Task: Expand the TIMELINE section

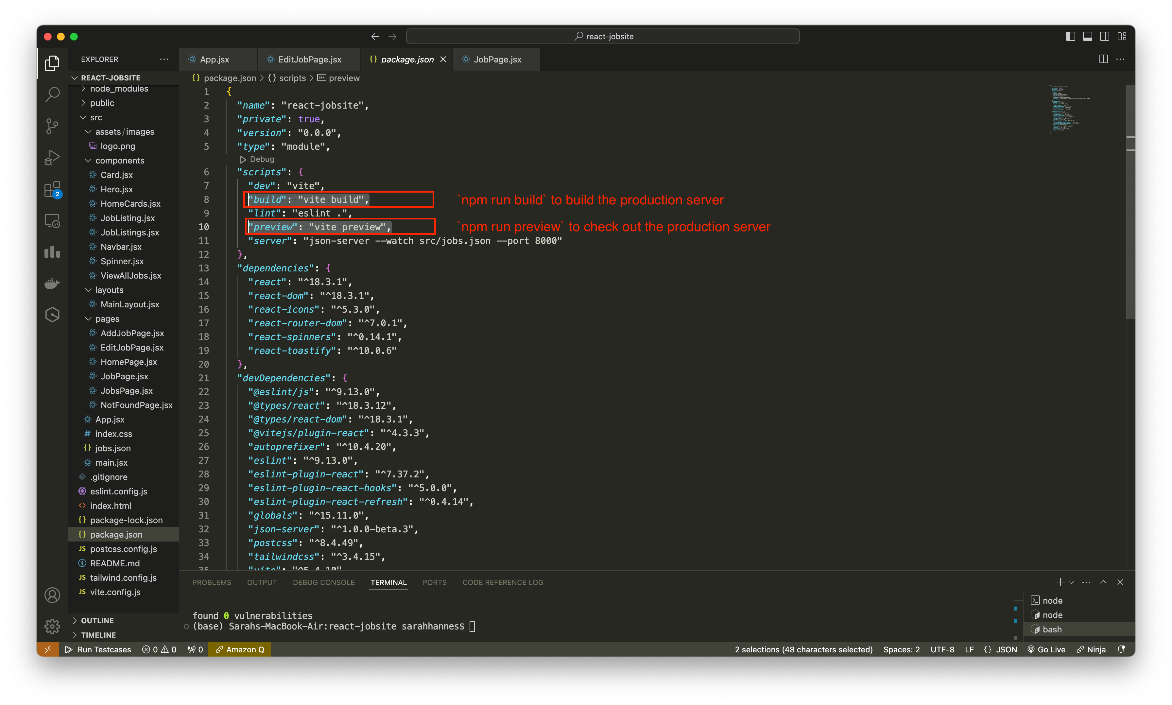Action: click(x=124, y=635)
